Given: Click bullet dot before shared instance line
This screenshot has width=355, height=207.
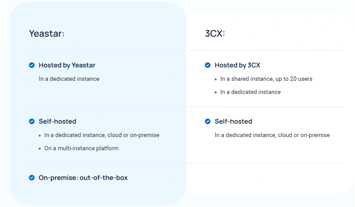Looking at the screenshot, I should coord(216,79).
